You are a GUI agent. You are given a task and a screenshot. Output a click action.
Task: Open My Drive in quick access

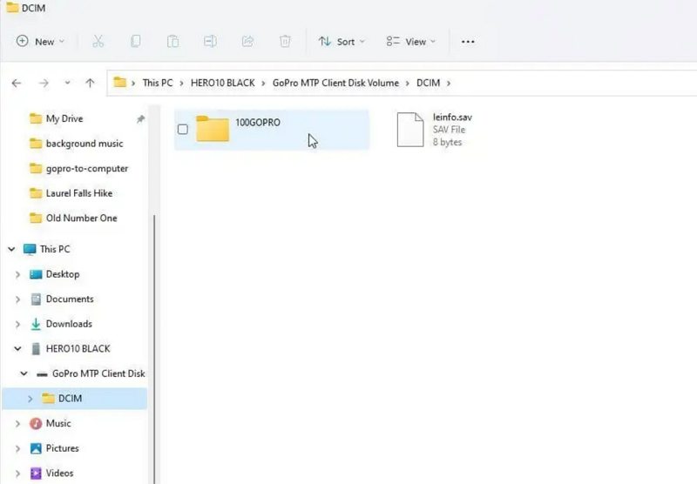pyautogui.click(x=64, y=119)
